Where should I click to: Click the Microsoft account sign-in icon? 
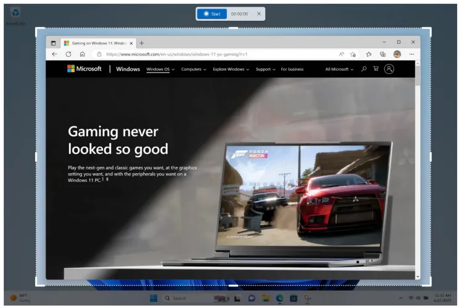point(389,69)
